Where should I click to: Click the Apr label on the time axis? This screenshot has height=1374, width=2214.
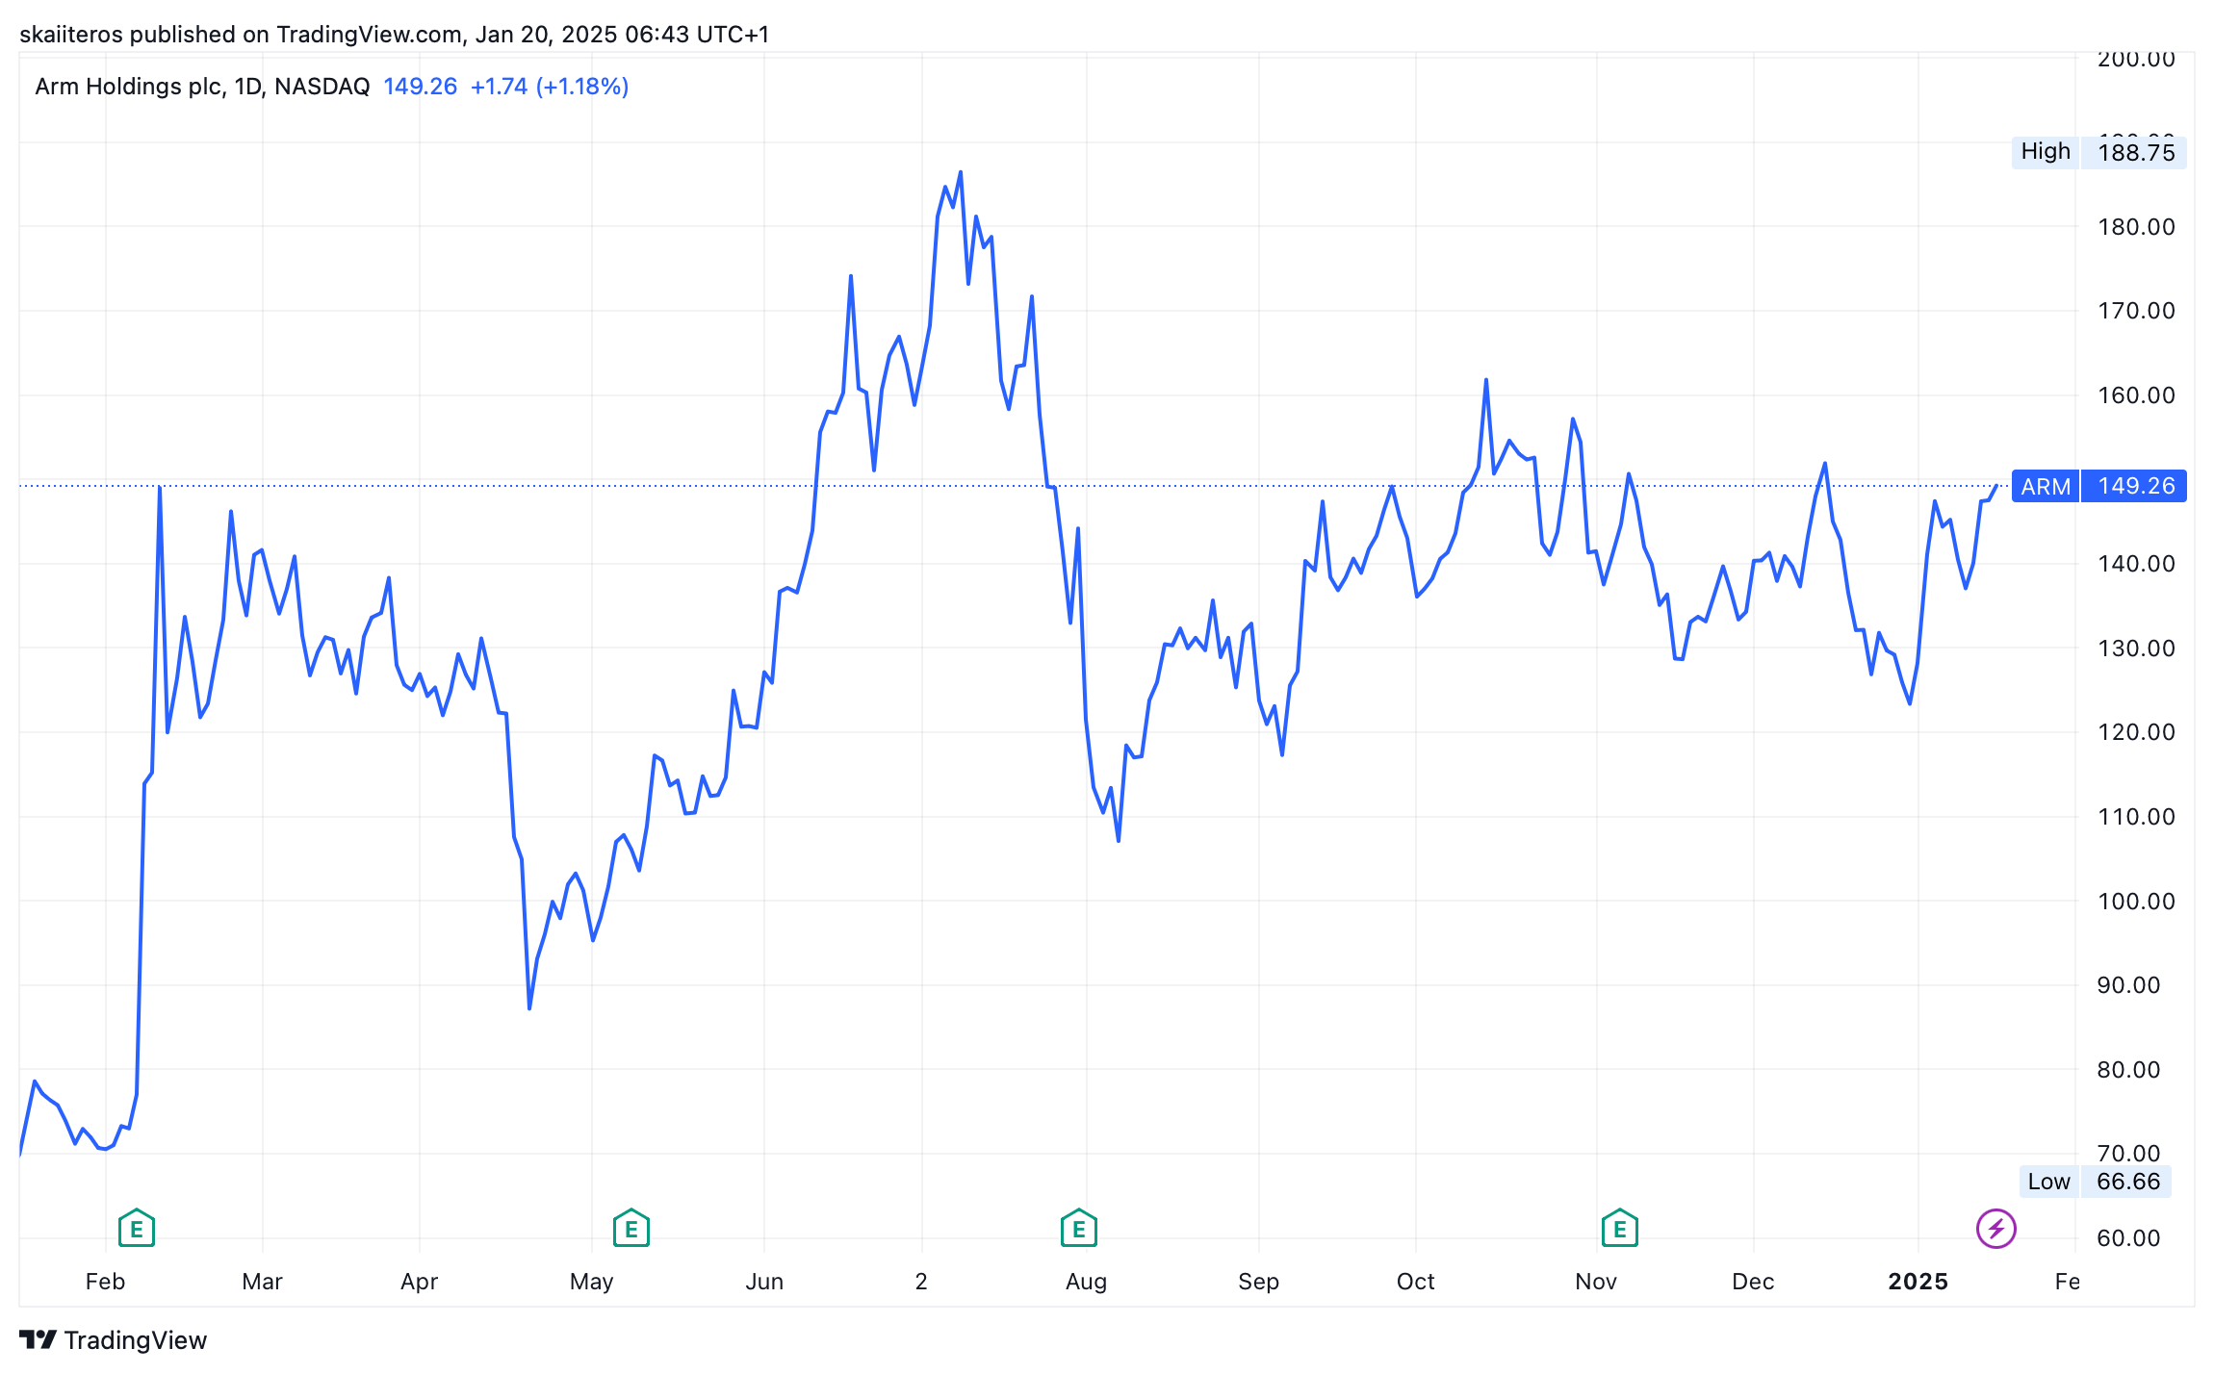tap(420, 1282)
